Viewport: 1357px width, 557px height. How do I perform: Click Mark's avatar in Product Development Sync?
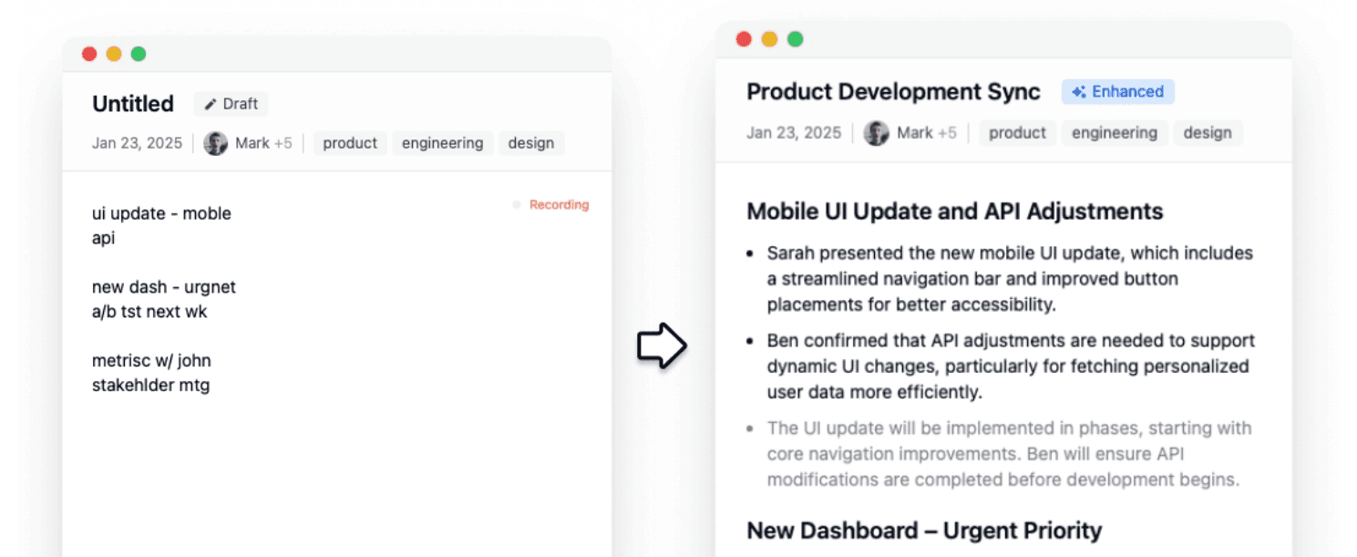coord(877,133)
